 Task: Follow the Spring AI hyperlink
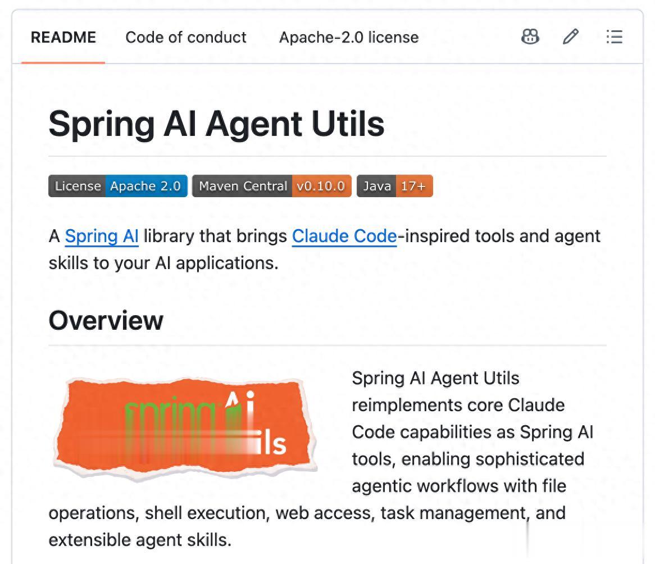(102, 236)
